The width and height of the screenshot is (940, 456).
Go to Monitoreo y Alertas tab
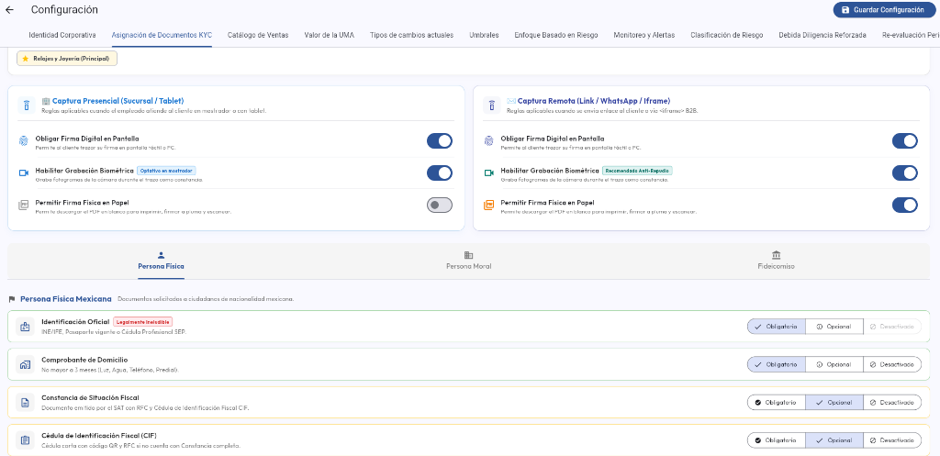pos(643,36)
